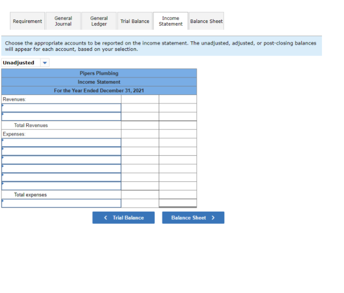Screen dimensions: 344x293
Task: Select first expense account dropdown field
Action: pyautogui.click(x=61, y=142)
